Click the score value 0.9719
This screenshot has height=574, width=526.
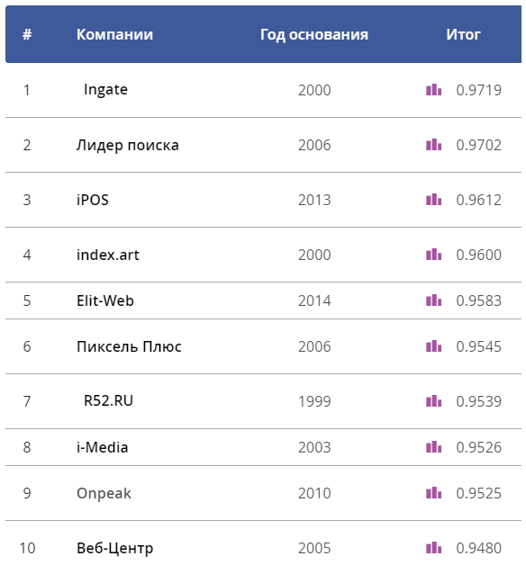tap(479, 90)
